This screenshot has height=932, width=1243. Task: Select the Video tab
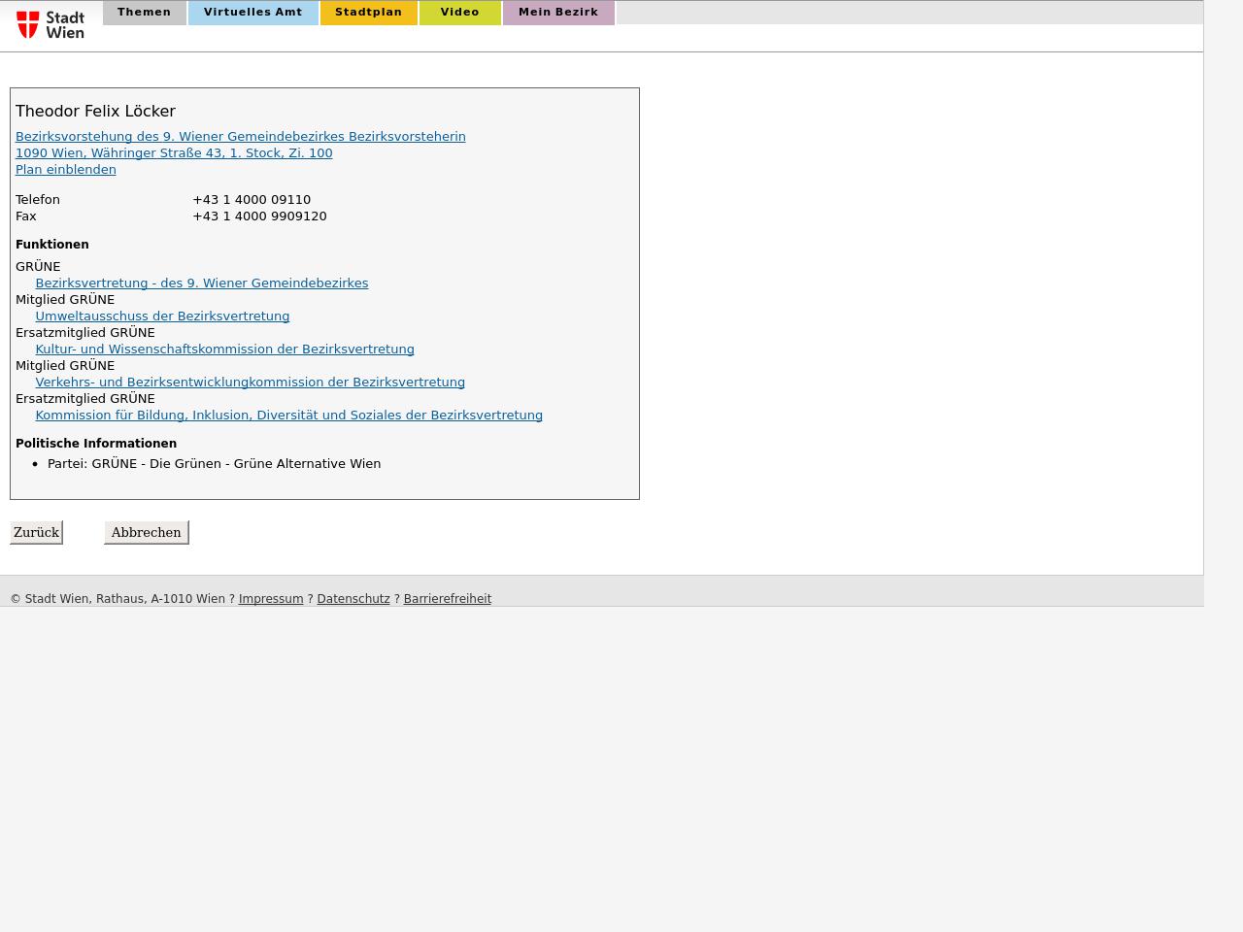459,13
